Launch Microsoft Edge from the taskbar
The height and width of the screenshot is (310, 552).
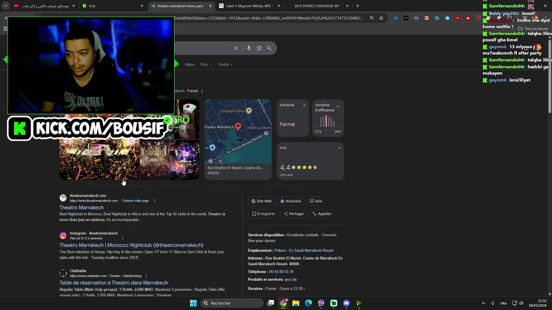[308, 303]
